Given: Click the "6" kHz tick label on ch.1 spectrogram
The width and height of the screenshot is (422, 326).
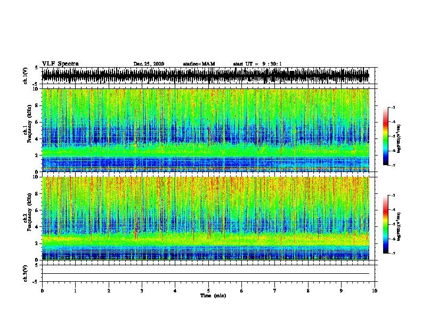Looking at the screenshot, I should coord(37,122).
